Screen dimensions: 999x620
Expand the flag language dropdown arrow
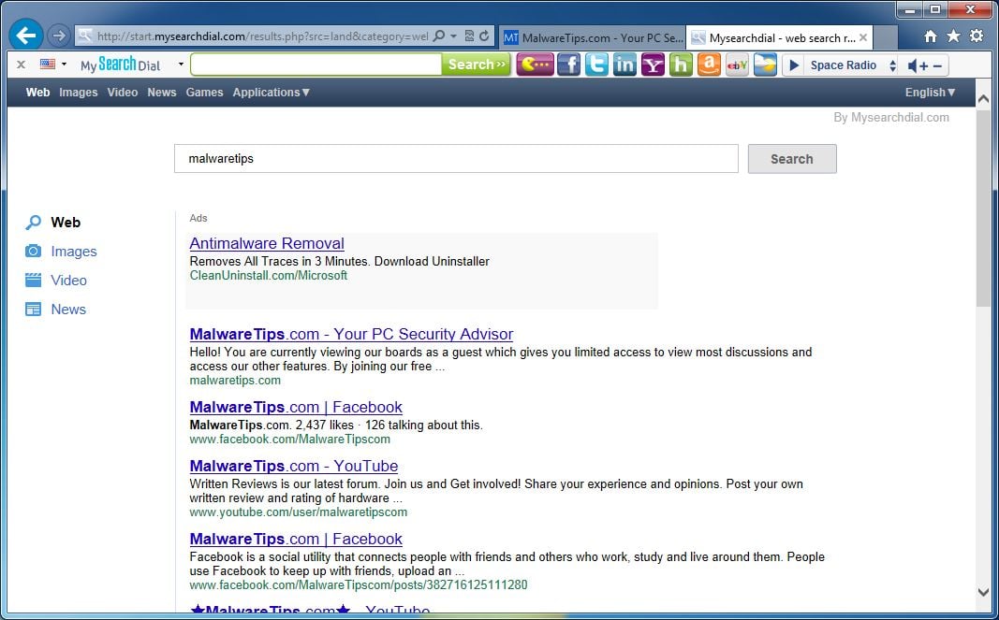pyautogui.click(x=64, y=65)
